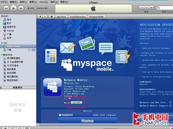Image resolution: width=173 pixels, height=129 pixels.
Task: Click the Apple logo status display
Action: coord(93,8)
